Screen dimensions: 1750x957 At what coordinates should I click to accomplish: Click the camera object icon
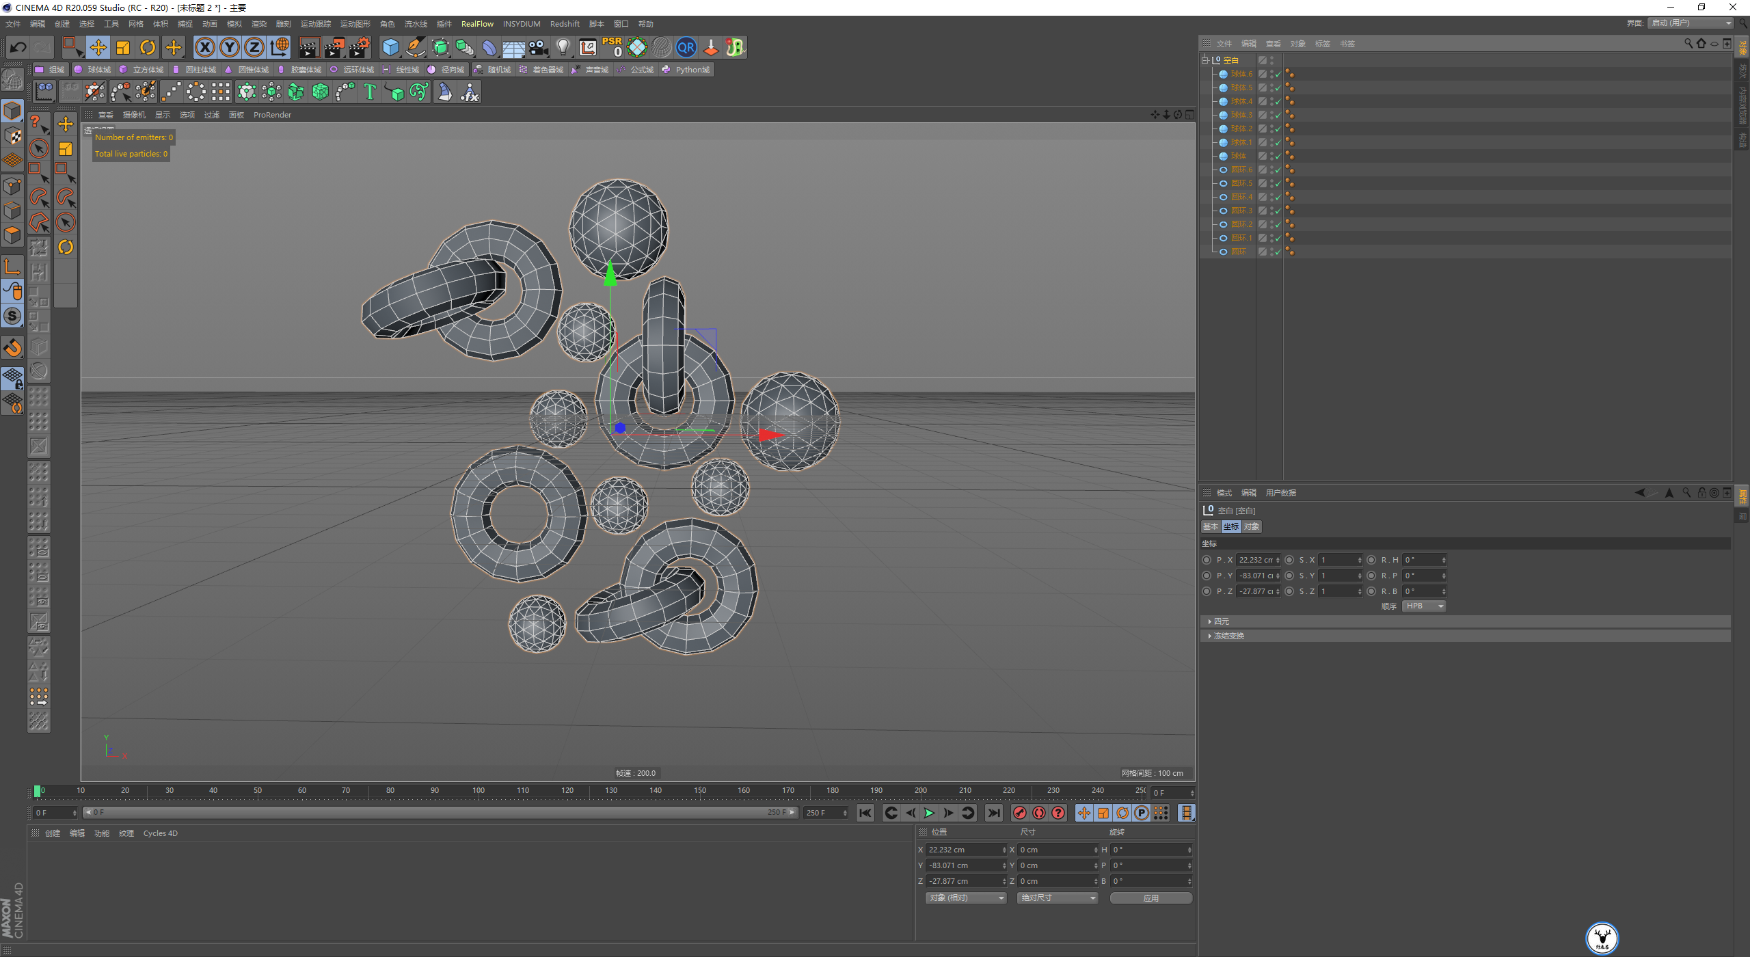pos(538,47)
